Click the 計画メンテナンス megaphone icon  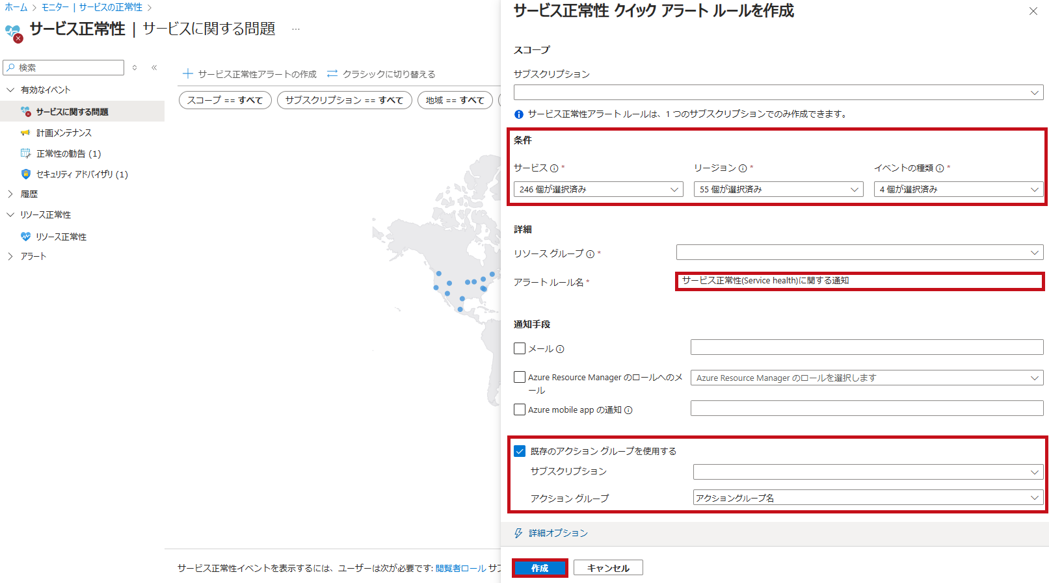25,133
